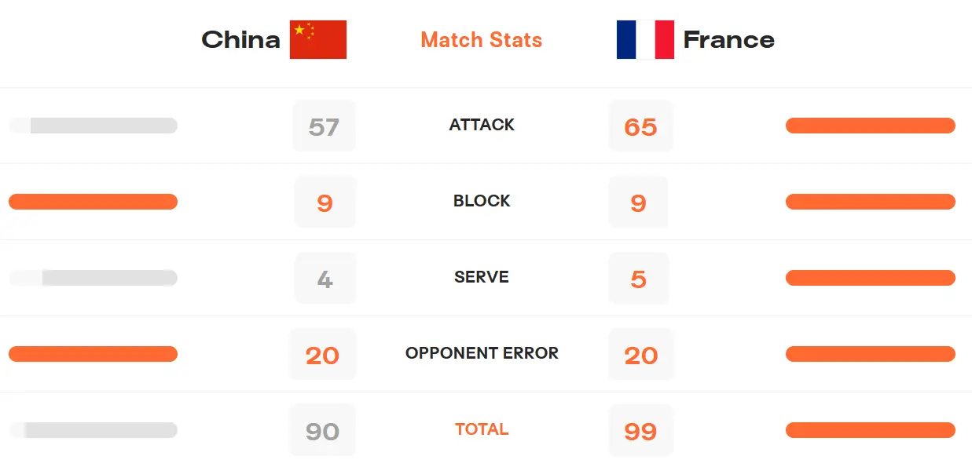The height and width of the screenshot is (467, 972).
Task: Click the OPPONENT ERROR label
Action: click(482, 353)
